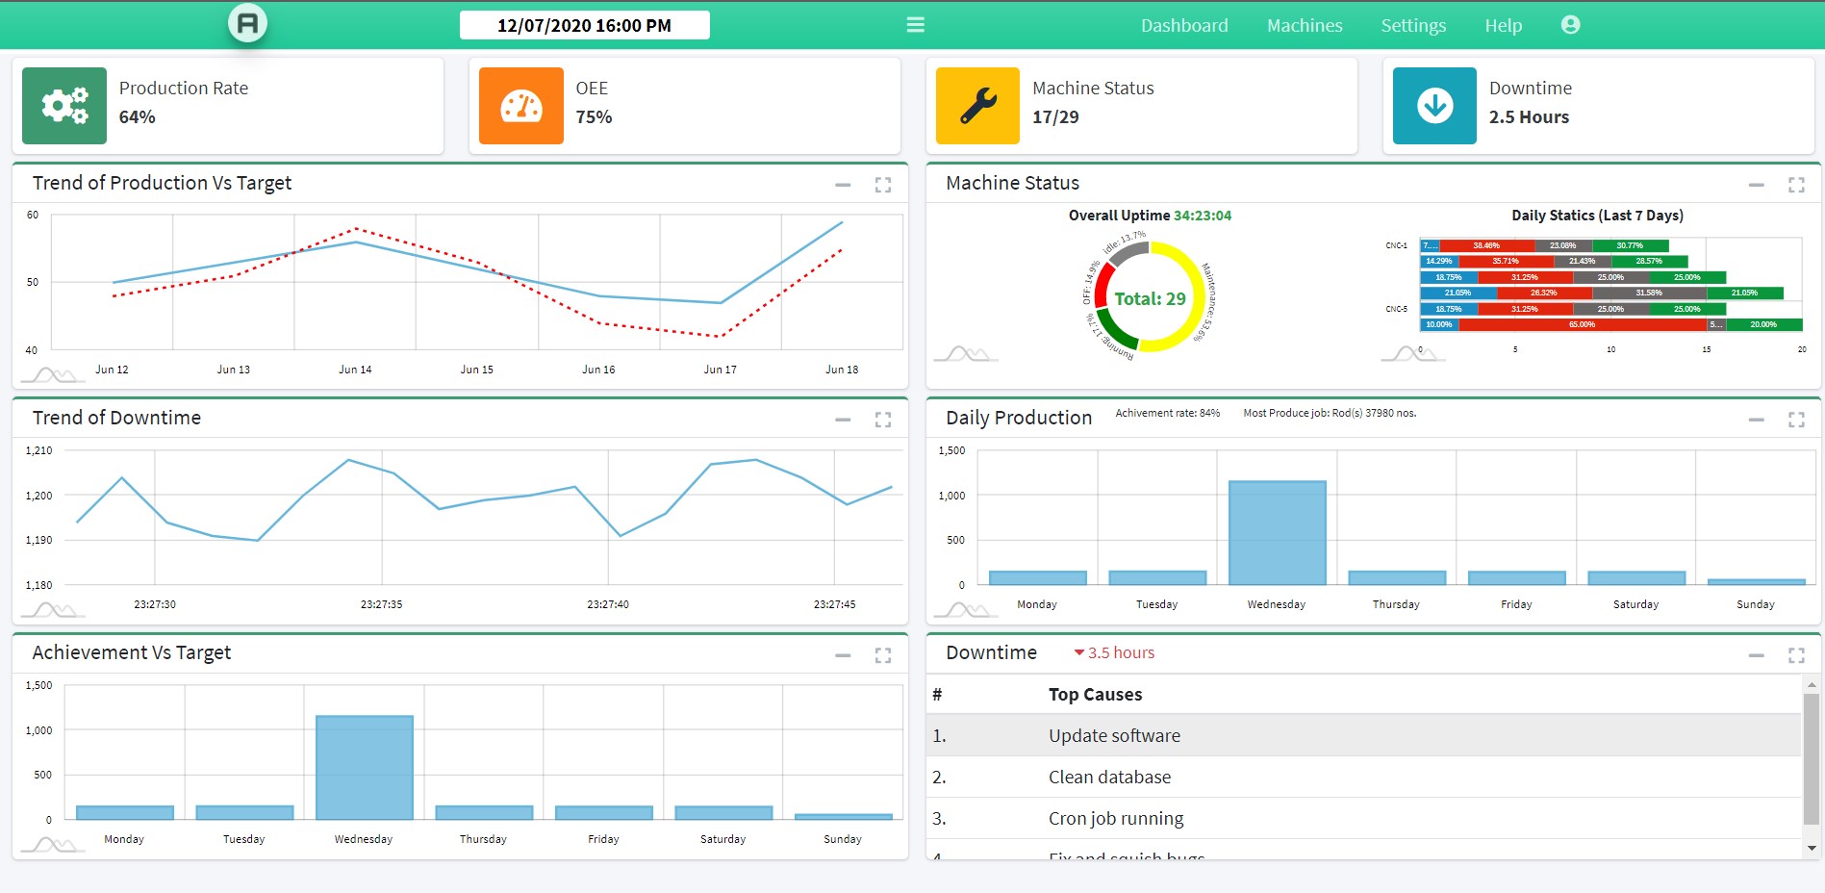Open the user profile icon

(1570, 25)
